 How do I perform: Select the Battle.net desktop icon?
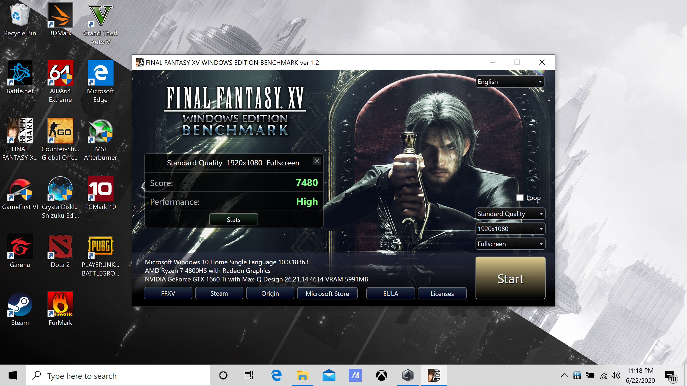pyautogui.click(x=20, y=78)
